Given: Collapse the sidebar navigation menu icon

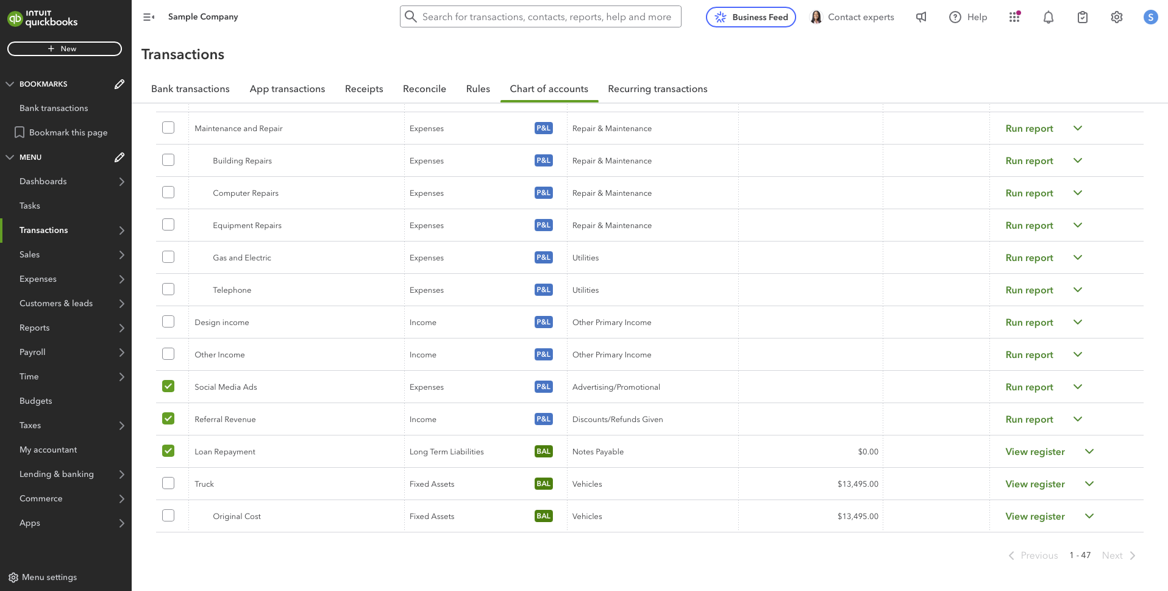Looking at the screenshot, I should [149, 17].
